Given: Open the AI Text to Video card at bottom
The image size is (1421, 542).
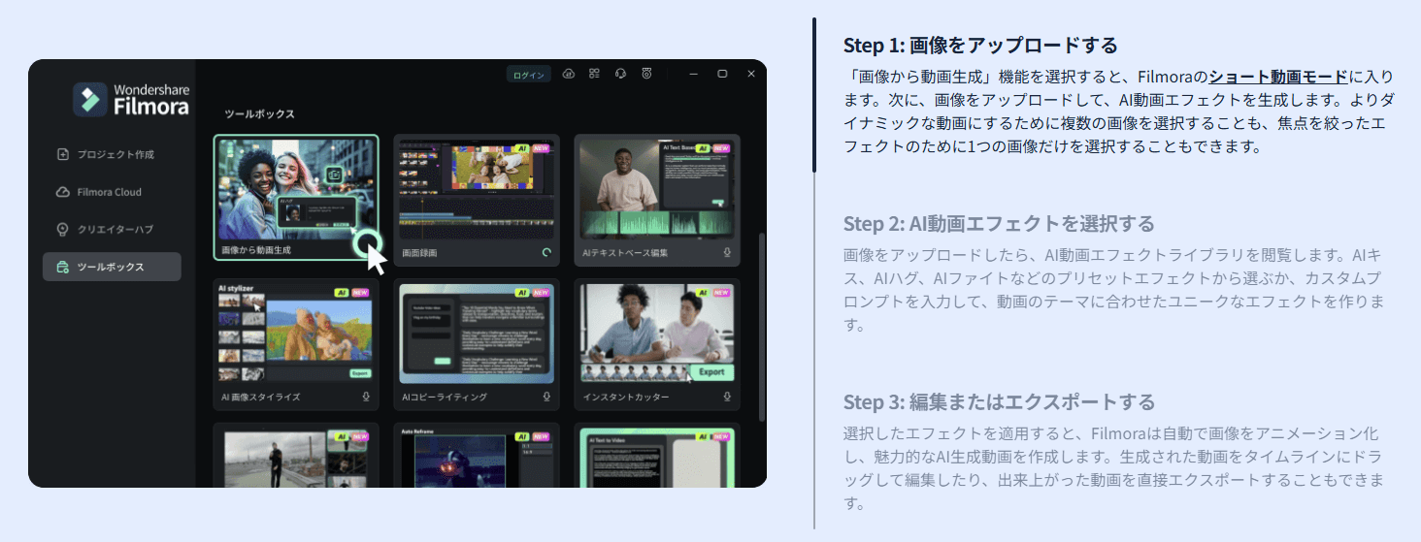Looking at the screenshot, I should 657,456.
